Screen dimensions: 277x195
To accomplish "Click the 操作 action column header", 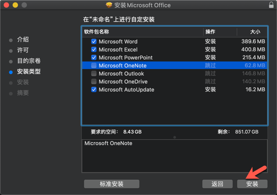I will pos(210,32).
